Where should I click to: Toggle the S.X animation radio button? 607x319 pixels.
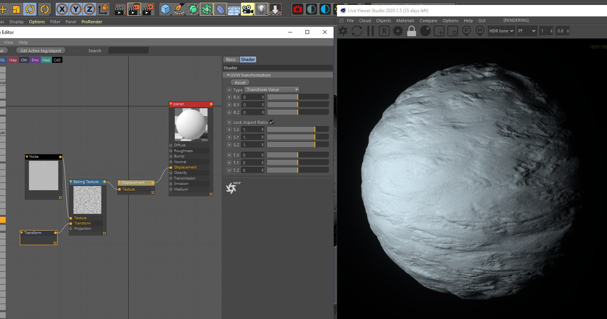click(x=229, y=130)
